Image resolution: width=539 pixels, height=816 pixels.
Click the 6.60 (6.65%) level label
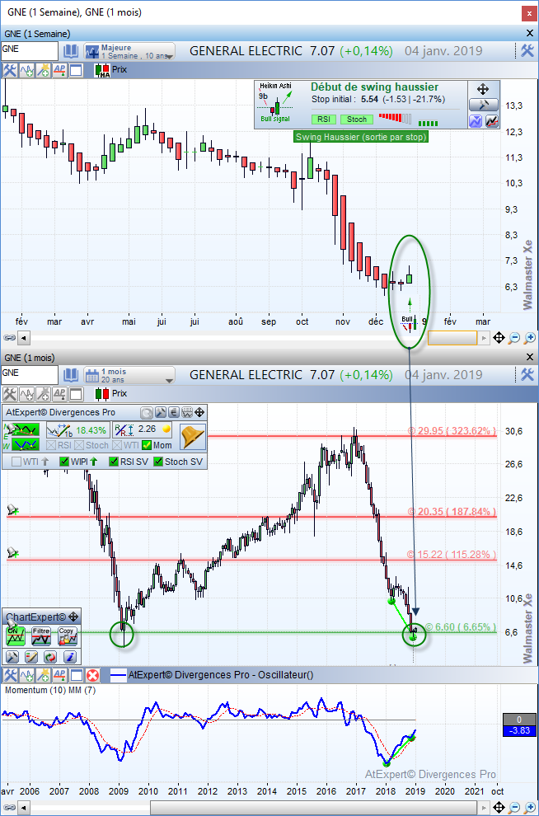(460, 627)
